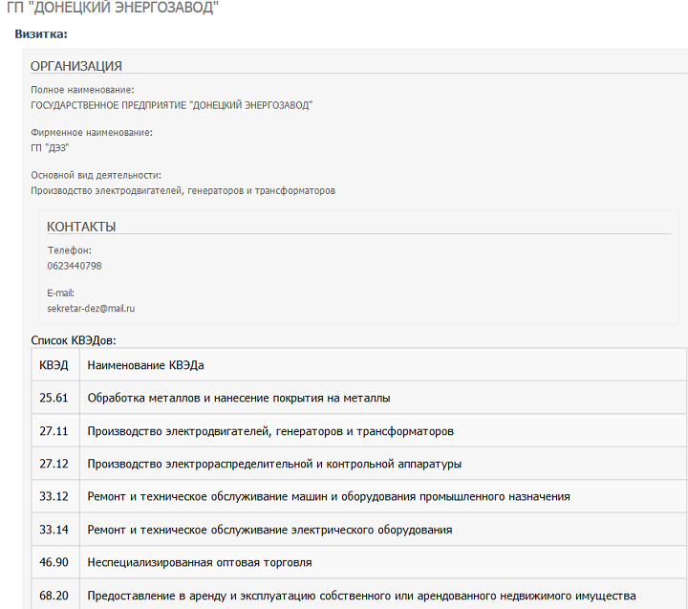Select KVED code 25.61 cell
This screenshot has height=609, width=688.
click(55, 398)
